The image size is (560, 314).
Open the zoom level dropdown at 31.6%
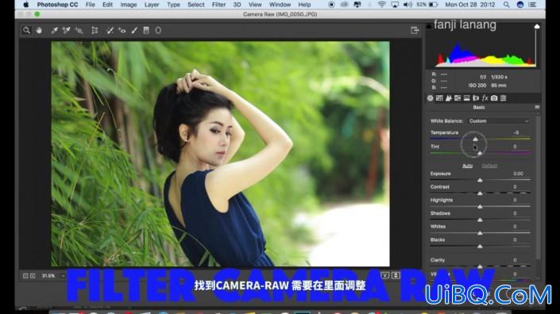tap(53, 276)
